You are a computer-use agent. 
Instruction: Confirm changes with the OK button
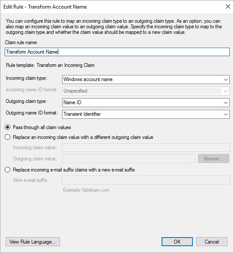(x=177, y=241)
